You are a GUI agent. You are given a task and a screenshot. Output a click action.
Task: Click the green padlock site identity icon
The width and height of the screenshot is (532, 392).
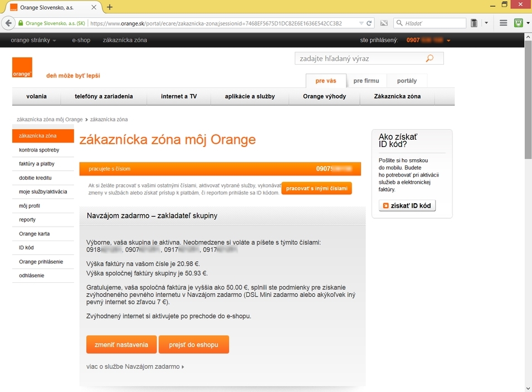[x=21, y=23]
